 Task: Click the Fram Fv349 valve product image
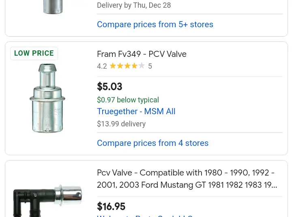click(x=47, y=98)
